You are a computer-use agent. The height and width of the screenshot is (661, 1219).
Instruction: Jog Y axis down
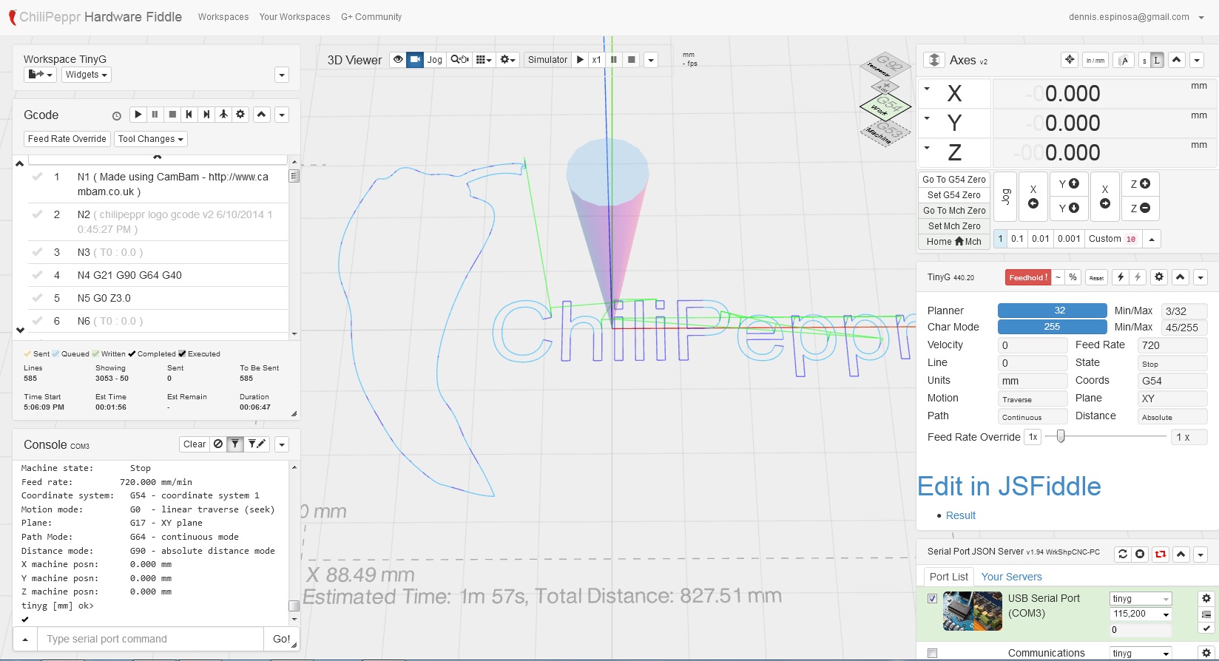coord(1069,209)
